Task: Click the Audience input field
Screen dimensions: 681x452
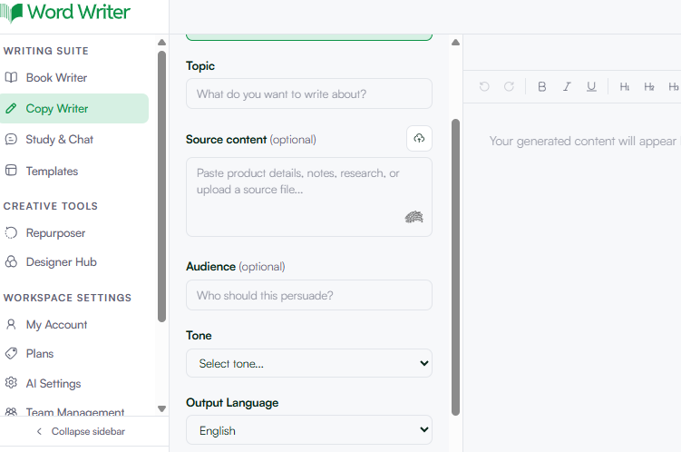Action: (309, 295)
